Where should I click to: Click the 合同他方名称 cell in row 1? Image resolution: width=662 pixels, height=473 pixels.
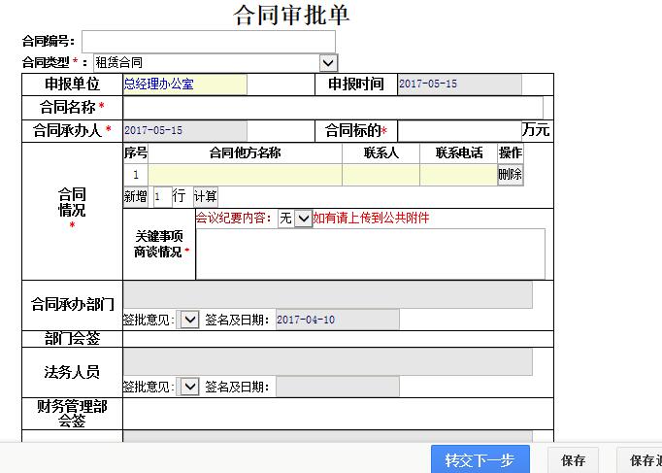click(x=245, y=175)
